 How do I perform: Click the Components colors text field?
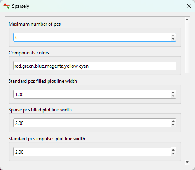pos(95,66)
